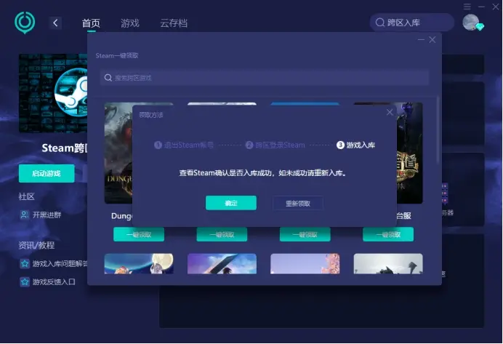Open the hamburger menu at top right
The width and height of the screenshot is (503, 344).
tap(467, 7)
